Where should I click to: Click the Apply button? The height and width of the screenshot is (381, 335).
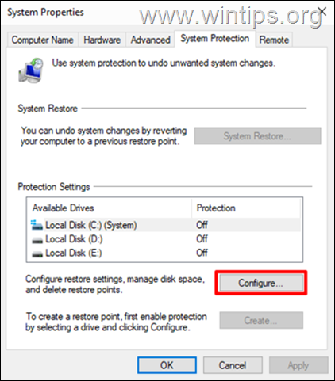coord(298,365)
